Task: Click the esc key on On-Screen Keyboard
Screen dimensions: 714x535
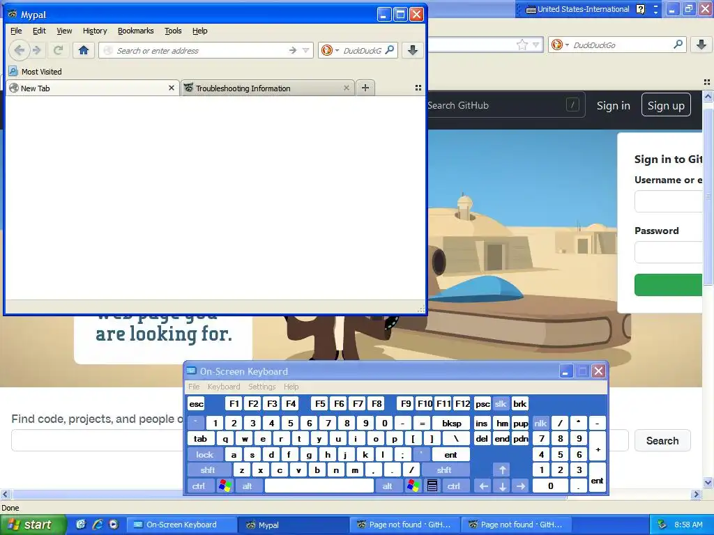Action: [196, 403]
